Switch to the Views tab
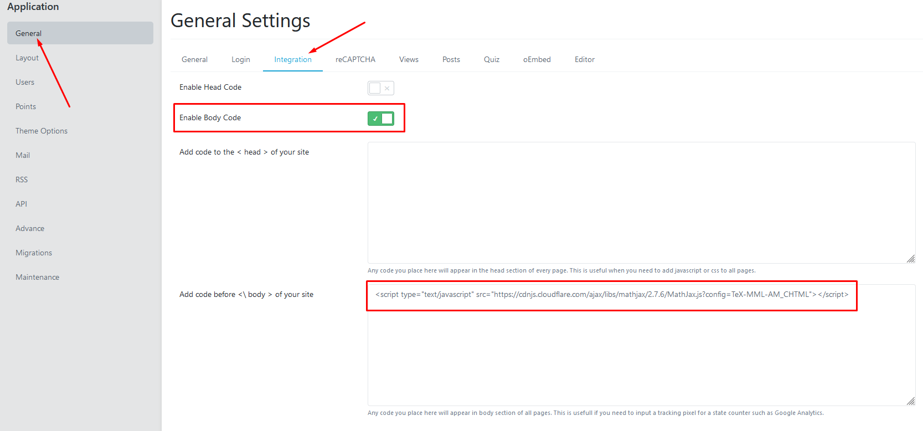 [x=409, y=59]
